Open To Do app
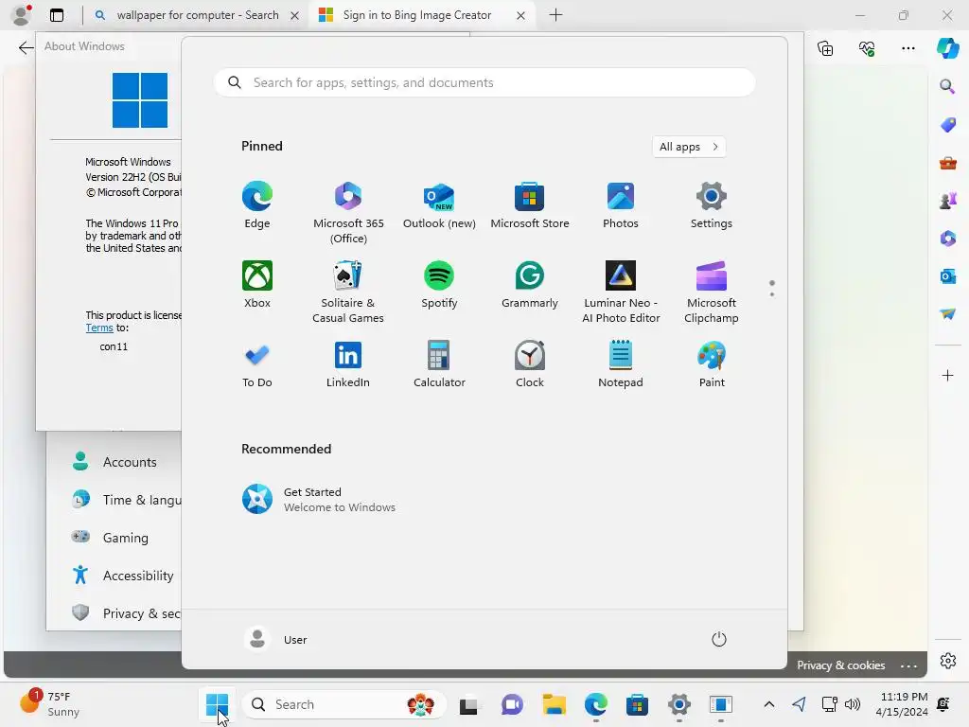The height and width of the screenshot is (727, 969). click(x=257, y=364)
